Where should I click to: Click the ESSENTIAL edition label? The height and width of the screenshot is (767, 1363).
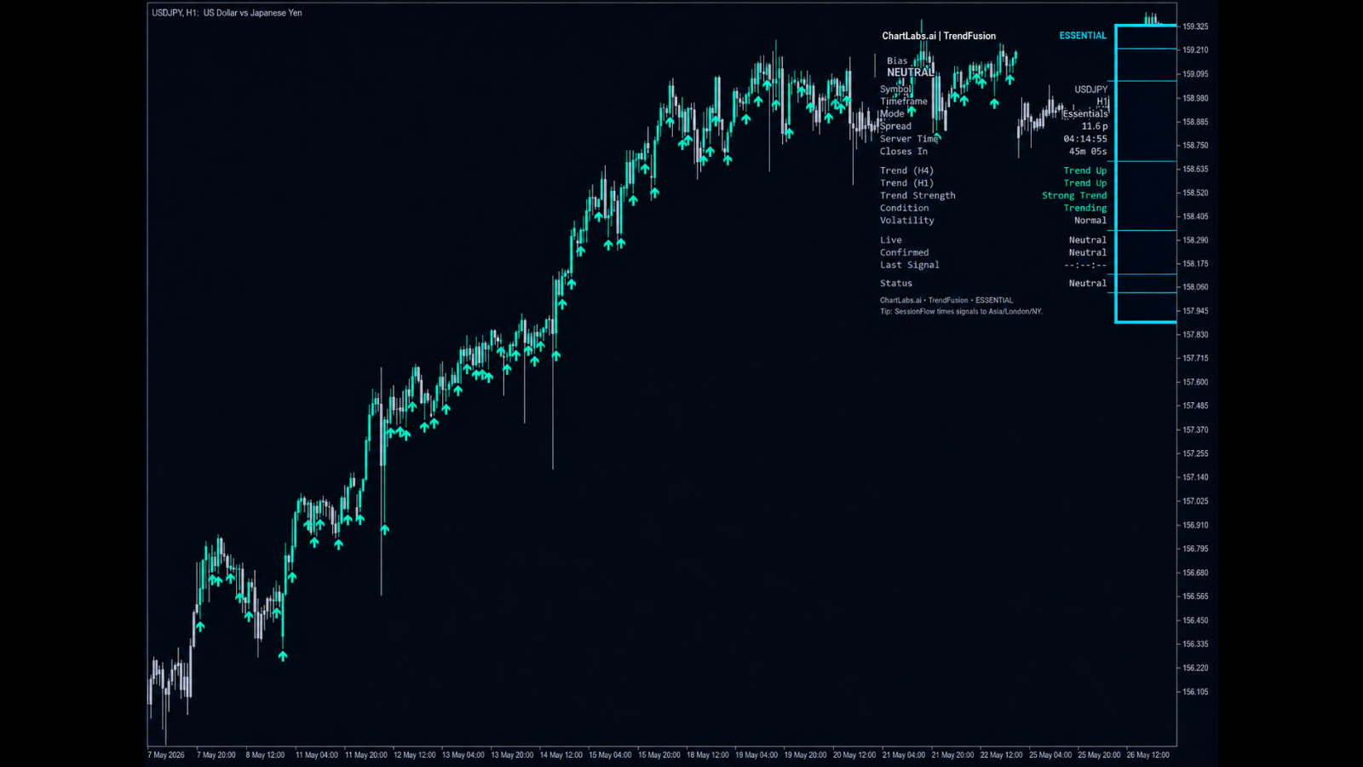tap(1083, 36)
